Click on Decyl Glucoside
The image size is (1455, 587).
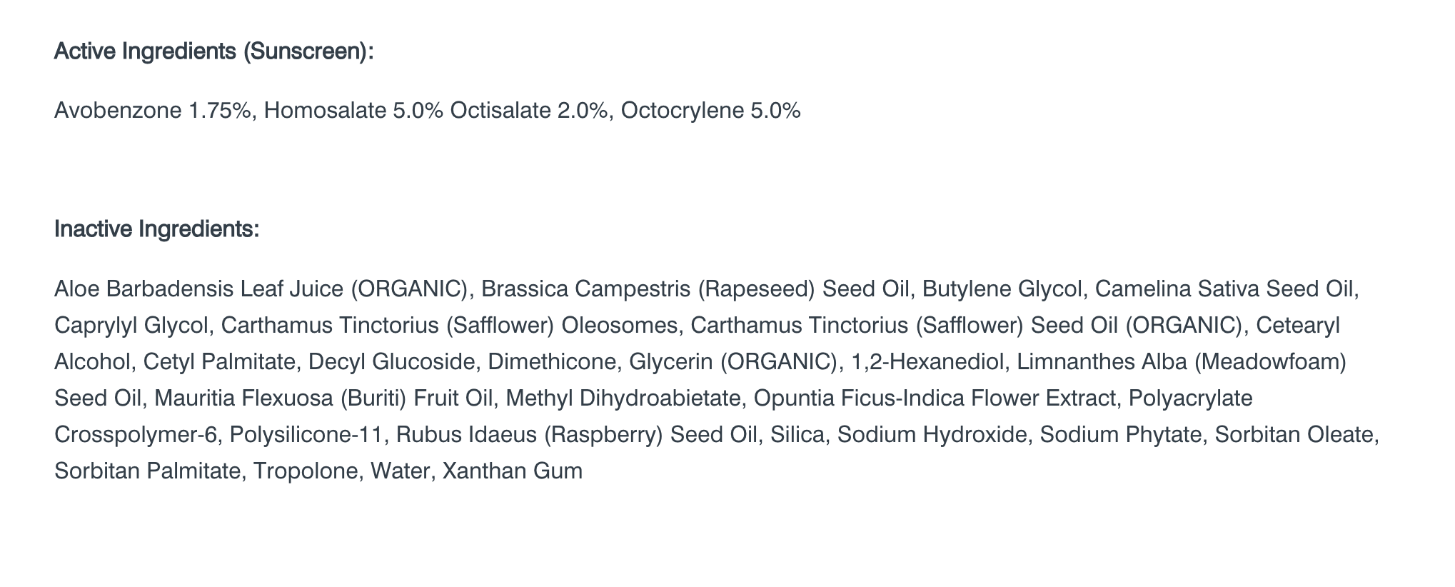point(391,362)
